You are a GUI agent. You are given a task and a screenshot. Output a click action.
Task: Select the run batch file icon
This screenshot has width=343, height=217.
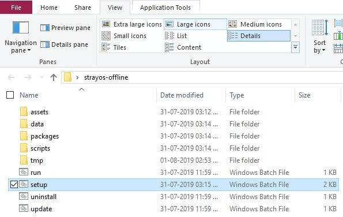(x=24, y=172)
